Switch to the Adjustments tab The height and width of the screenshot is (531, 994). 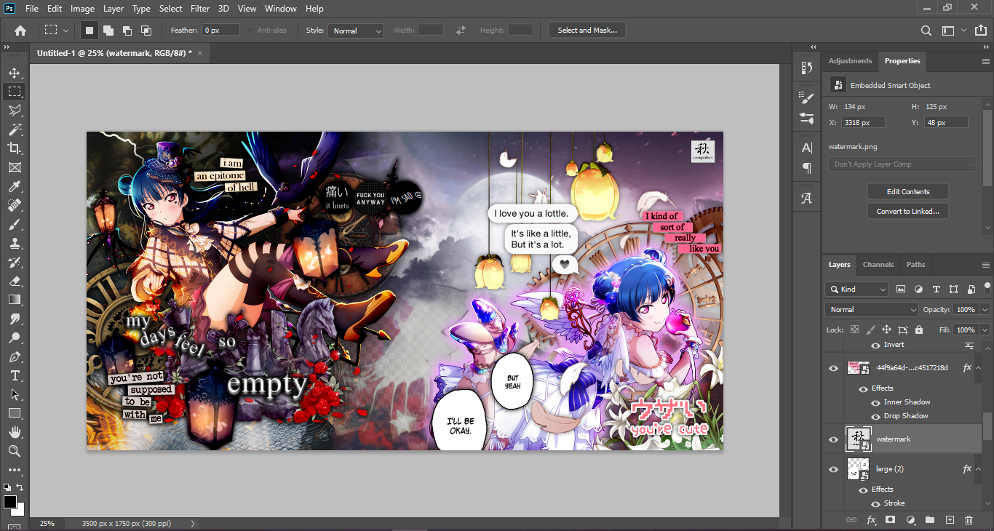(850, 61)
